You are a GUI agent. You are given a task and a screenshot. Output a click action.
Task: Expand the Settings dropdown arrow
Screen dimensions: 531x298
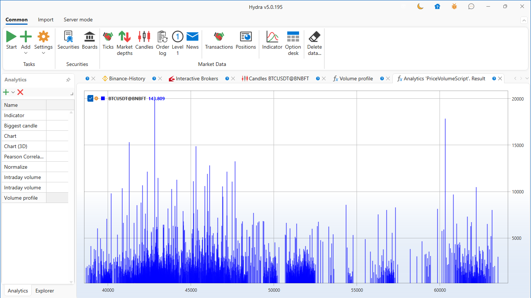(x=44, y=53)
